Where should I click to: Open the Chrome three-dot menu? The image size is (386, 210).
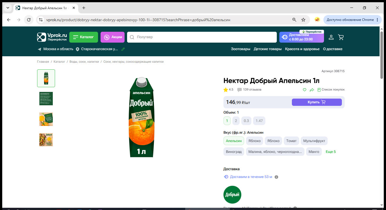click(377, 20)
